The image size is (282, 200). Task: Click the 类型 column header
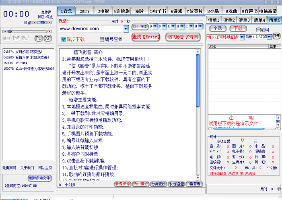click(275, 47)
